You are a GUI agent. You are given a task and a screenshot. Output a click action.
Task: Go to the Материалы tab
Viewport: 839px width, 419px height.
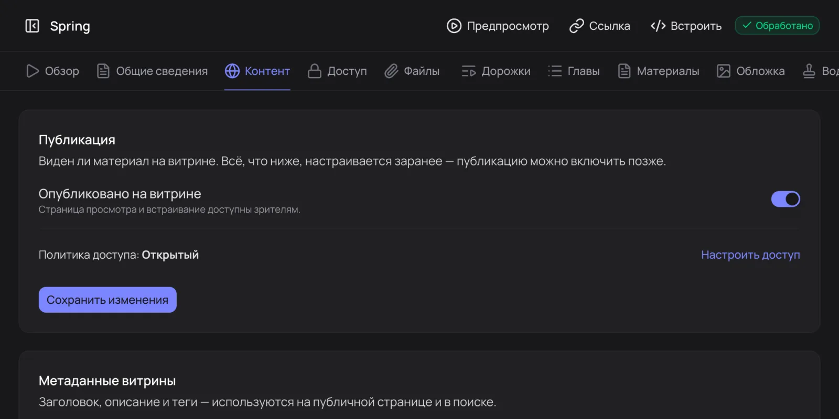pos(659,71)
